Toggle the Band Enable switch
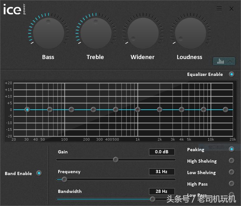This screenshot has width=241, height=206. tap(39, 173)
